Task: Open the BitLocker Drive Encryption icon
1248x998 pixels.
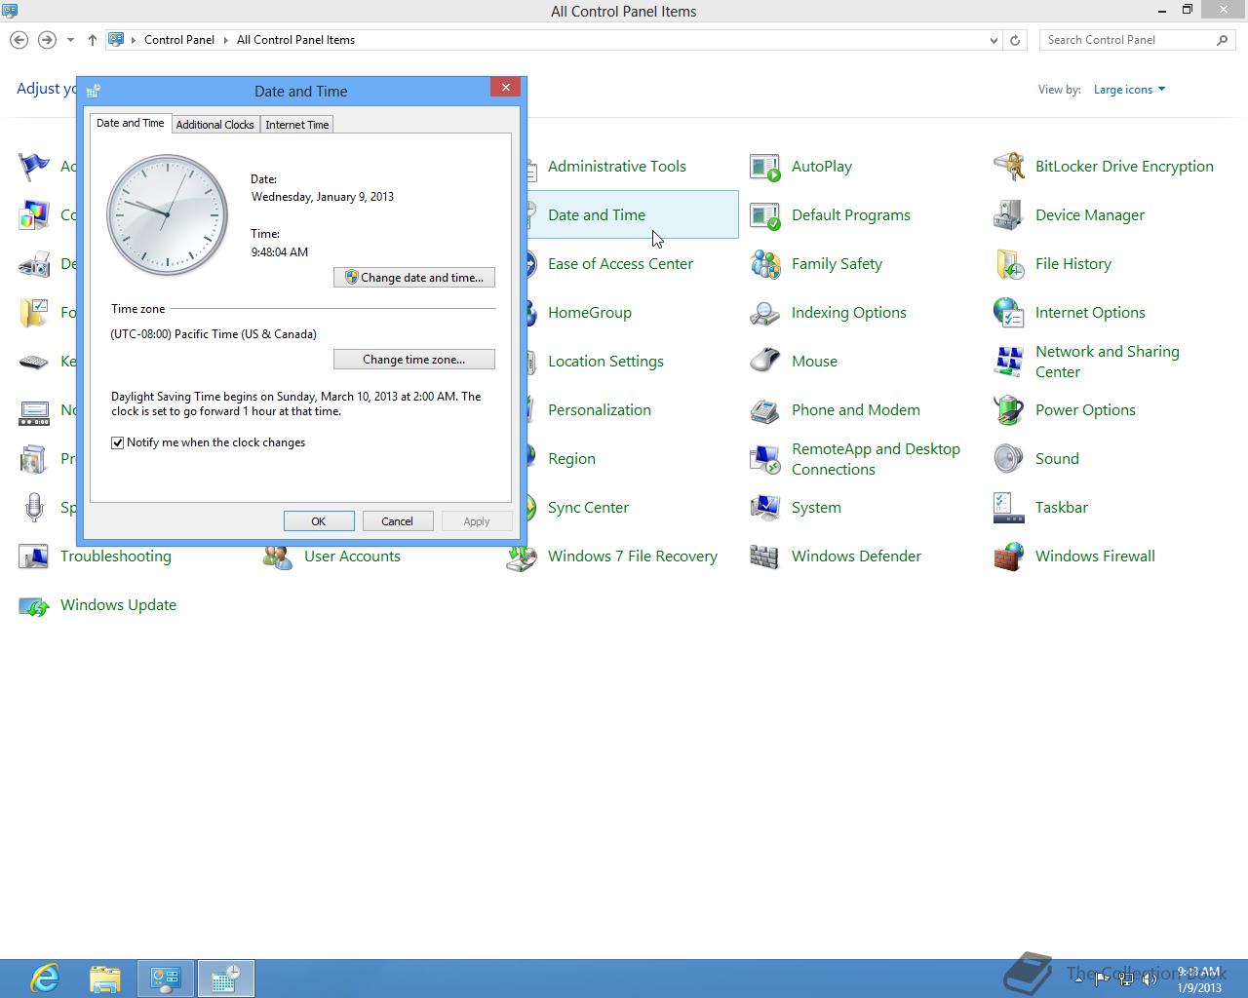Action: (x=1009, y=167)
